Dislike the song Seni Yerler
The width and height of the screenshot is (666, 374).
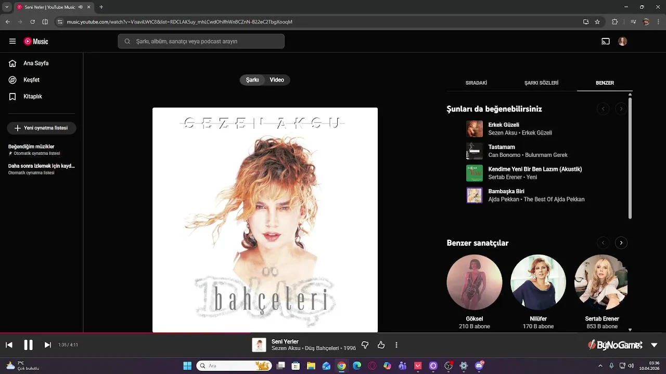click(365, 345)
